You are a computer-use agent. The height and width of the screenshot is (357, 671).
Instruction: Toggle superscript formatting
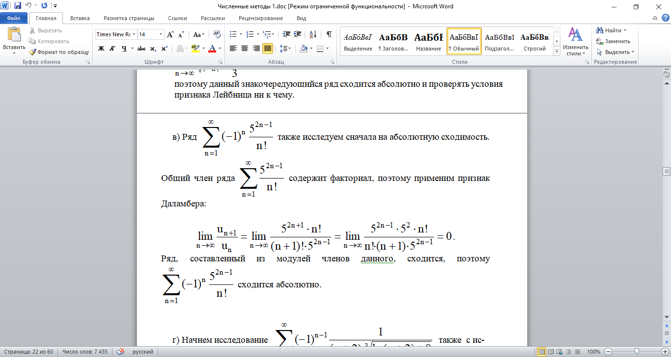click(164, 49)
